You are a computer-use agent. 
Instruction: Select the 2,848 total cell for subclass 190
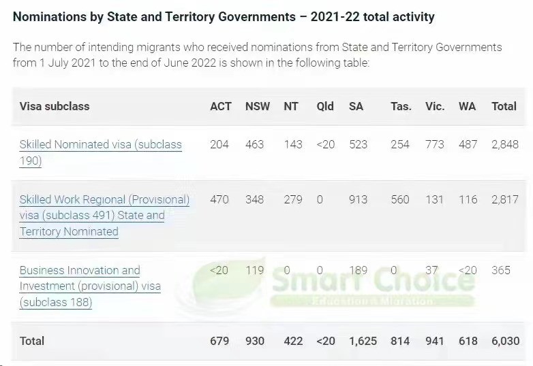(x=505, y=144)
